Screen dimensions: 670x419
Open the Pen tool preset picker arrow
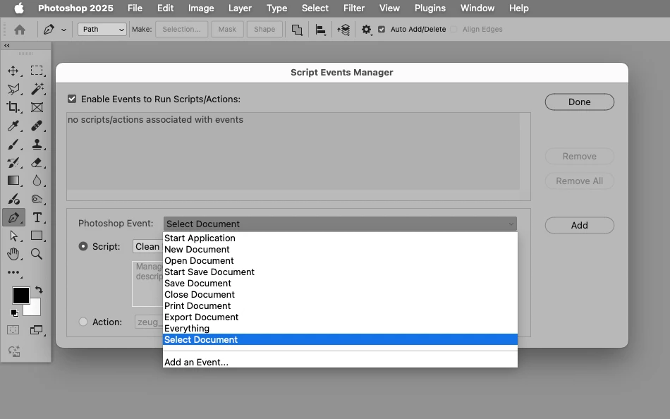coord(63,30)
